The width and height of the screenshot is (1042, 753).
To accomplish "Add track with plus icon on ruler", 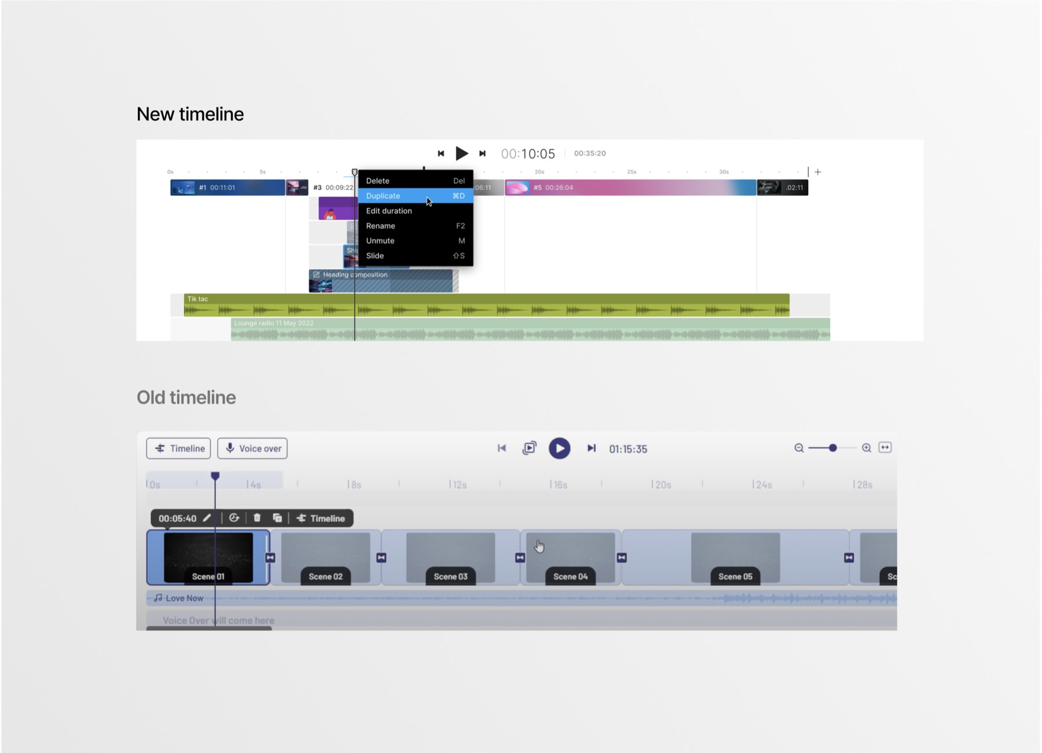I will pyautogui.click(x=818, y=172).
